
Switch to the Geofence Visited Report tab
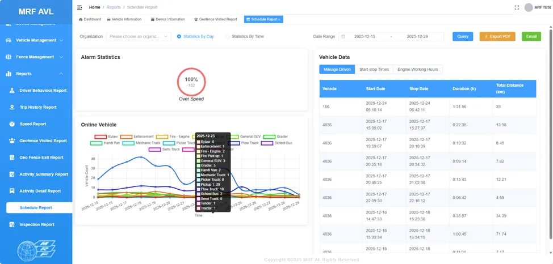tap(216, 19)
